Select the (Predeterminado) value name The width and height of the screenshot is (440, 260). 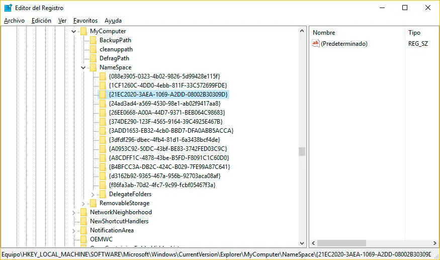(x=344, y=44)
